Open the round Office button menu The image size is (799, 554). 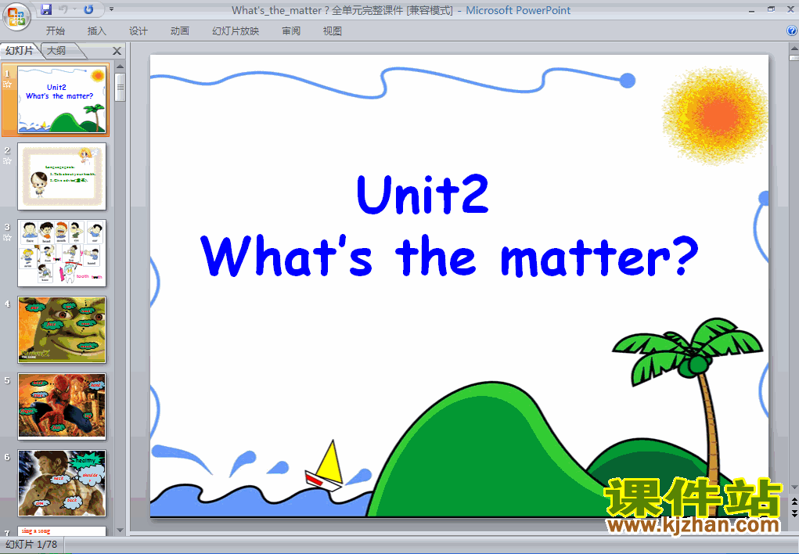(16, 16)
